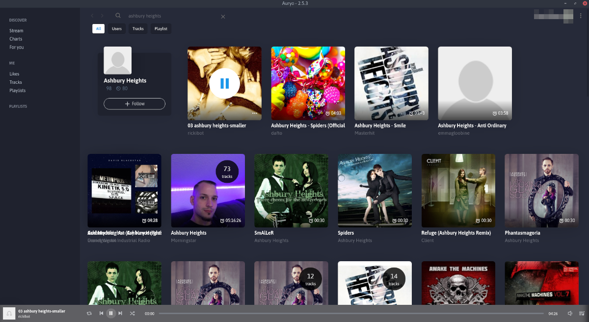Screen dimensions: 589x322
Task: Click the search box containing ashbury heights
Action: pos(172,16)
